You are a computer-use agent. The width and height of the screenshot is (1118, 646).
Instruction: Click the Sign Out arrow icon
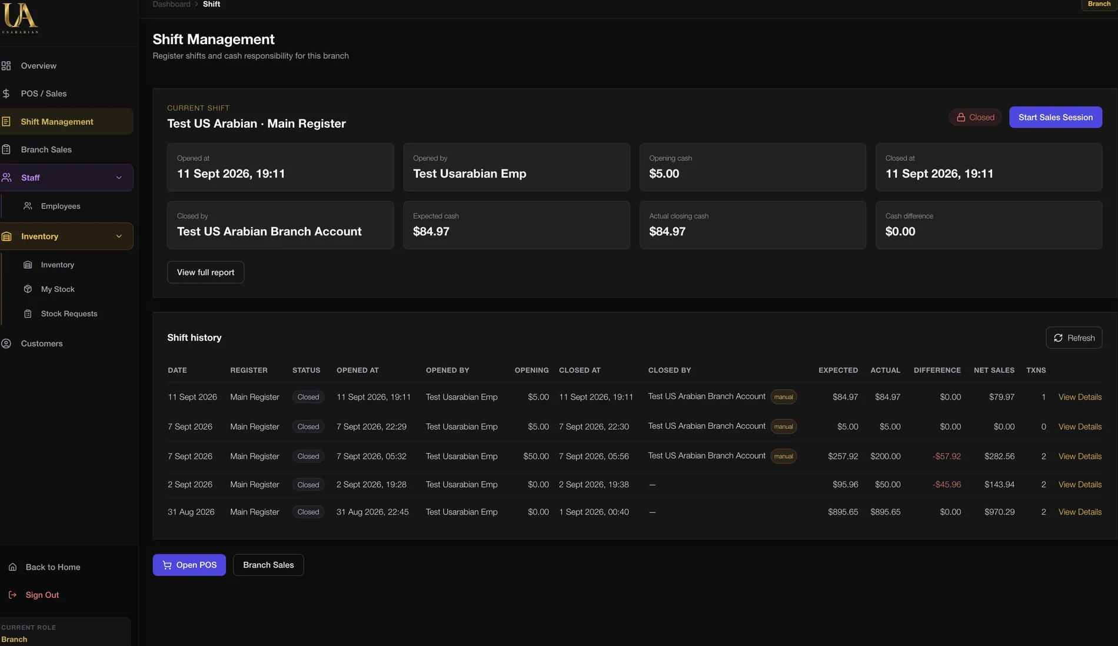12,595
